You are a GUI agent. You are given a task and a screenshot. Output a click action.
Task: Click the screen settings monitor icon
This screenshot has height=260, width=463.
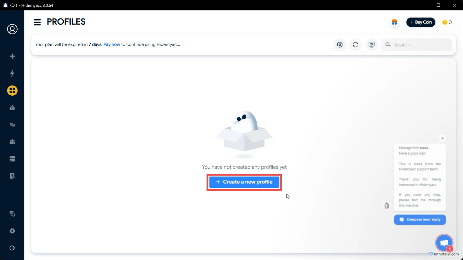[372, 44]
